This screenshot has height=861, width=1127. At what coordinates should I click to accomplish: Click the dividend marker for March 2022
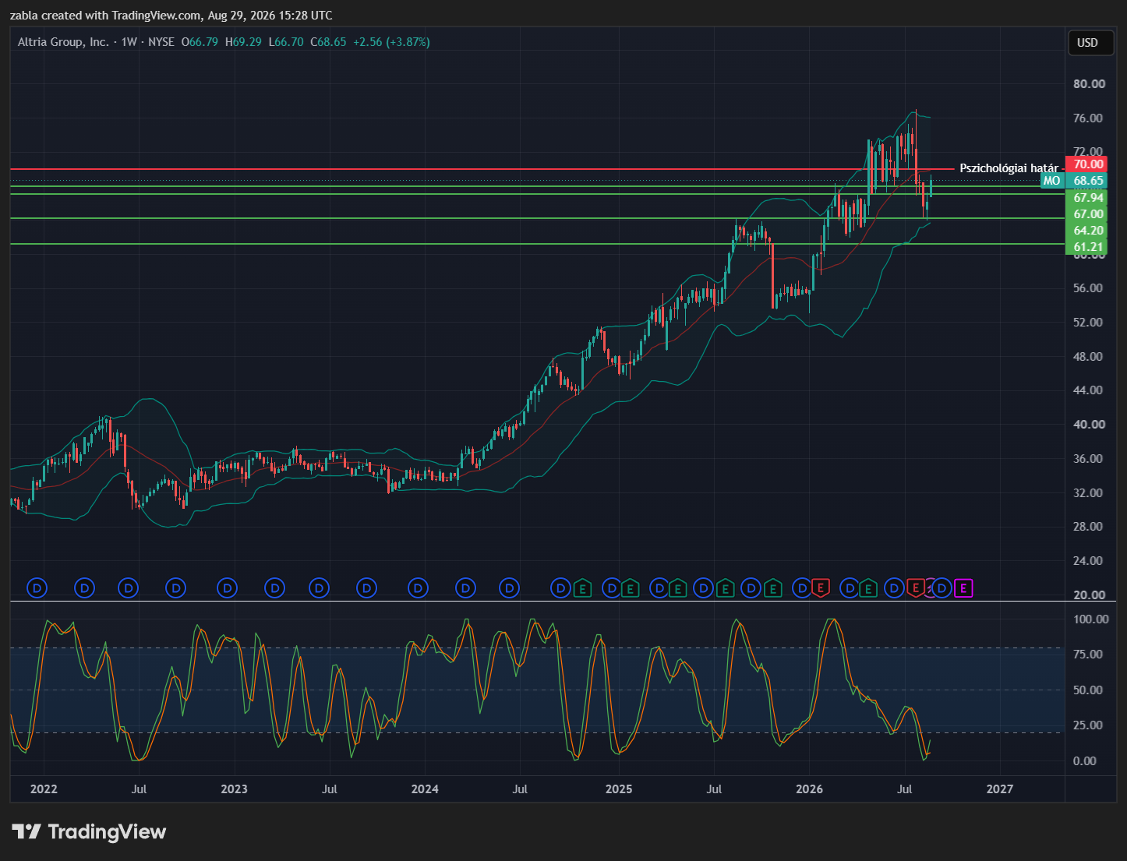85,588
